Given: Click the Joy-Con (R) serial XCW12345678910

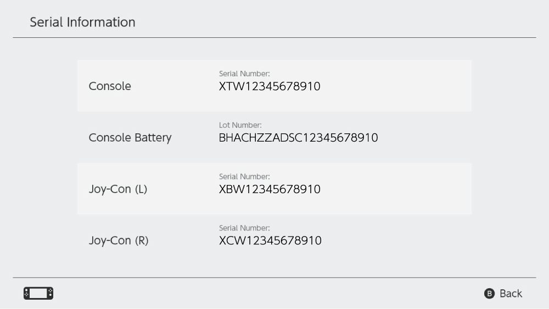Looking at the screenshot, I should coord(270,241).
